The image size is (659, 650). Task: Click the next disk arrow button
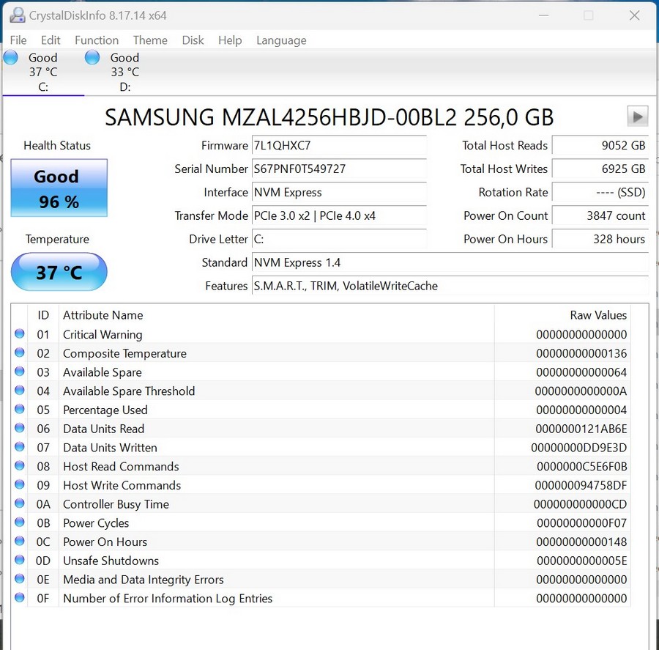[x=637, y=117]
